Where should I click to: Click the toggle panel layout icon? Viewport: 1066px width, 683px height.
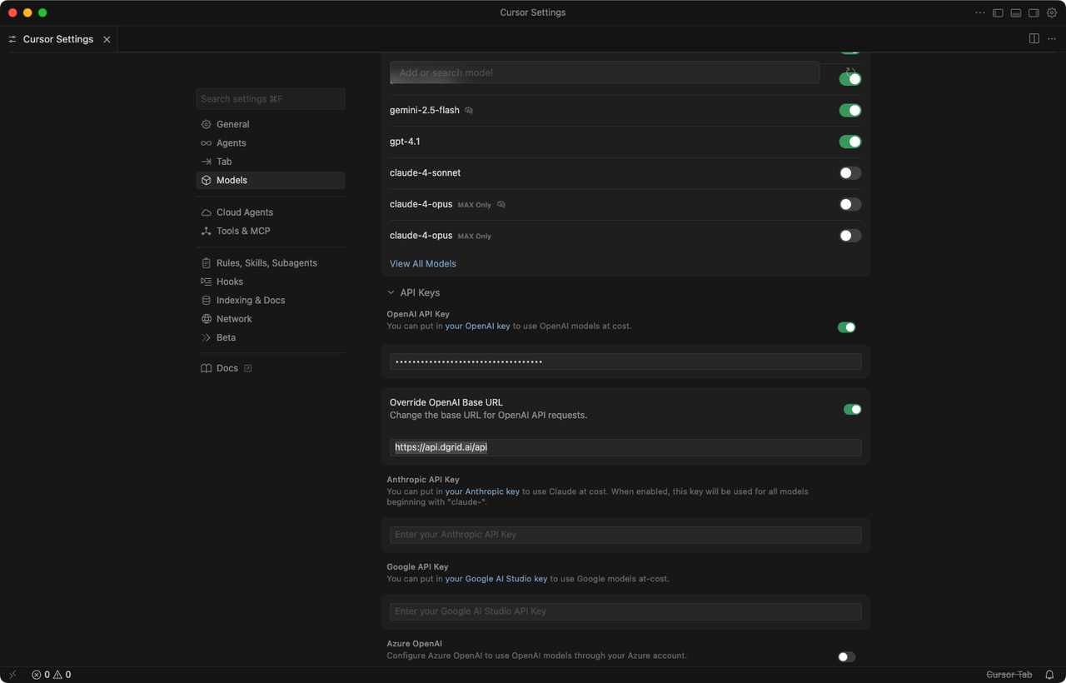click(1034, 38)
